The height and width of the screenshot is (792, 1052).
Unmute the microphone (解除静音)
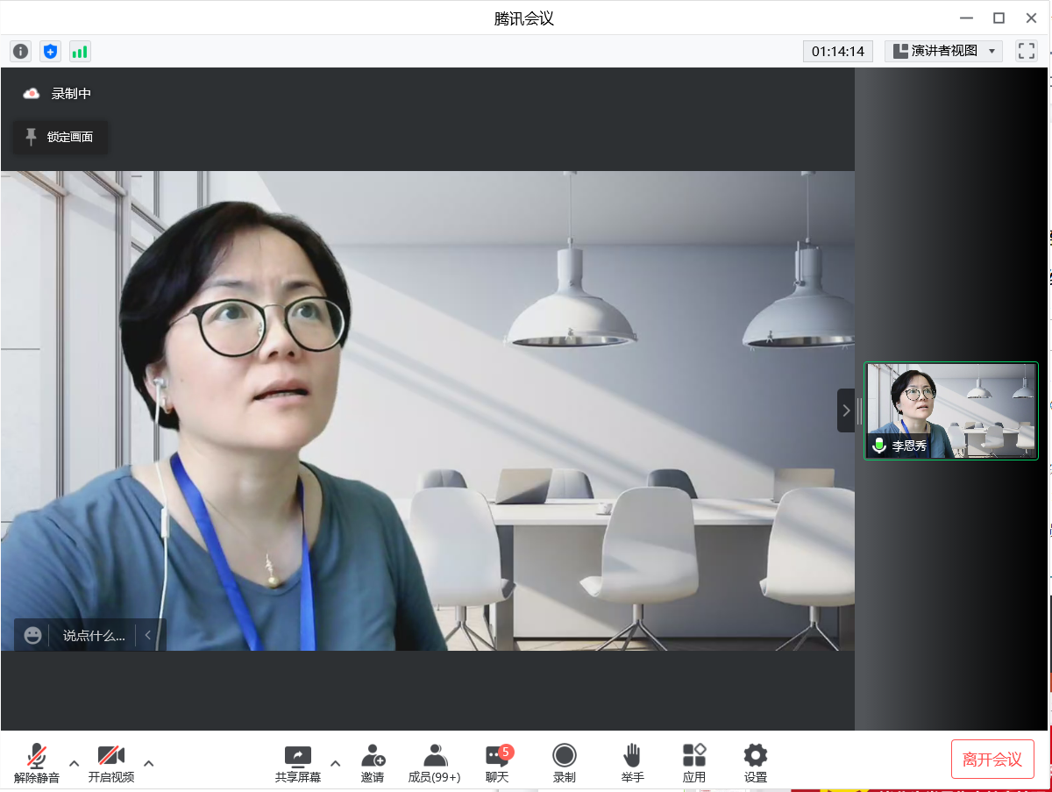37,763
